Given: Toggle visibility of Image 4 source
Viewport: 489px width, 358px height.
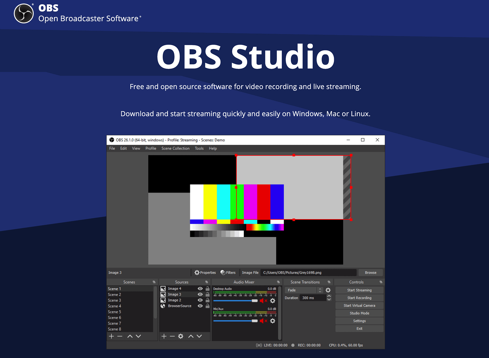Looking at the screenshot, I should pyautogui.click(x=200, y=289).
